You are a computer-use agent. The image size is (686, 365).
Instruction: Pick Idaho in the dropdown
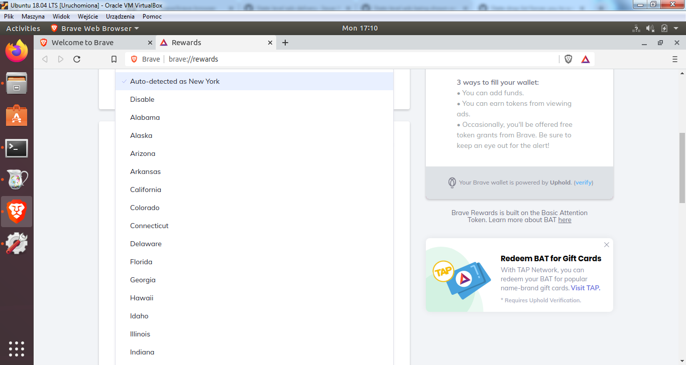pyautogui.click(x=254, y=316)
